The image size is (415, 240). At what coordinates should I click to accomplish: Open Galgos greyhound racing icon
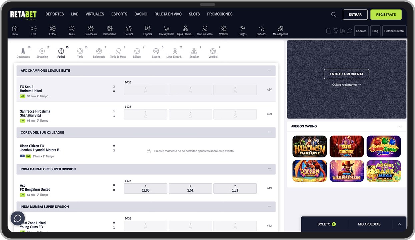[x=243, y=31]
